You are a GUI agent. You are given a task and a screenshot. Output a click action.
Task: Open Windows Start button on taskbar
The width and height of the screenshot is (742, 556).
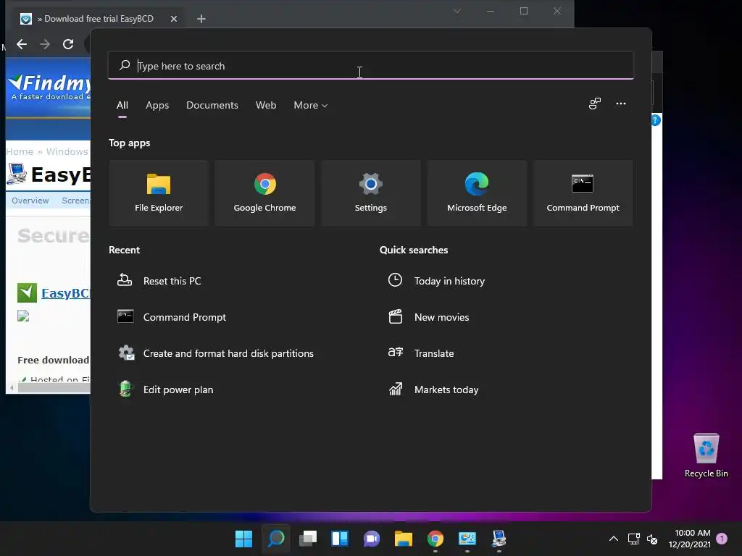point(243,539)
